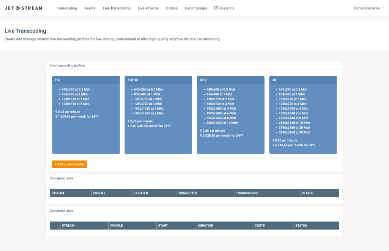This screenshot has width=389, height=251.
Task: Select the Full HD profile card
Action: pos(158,114)
